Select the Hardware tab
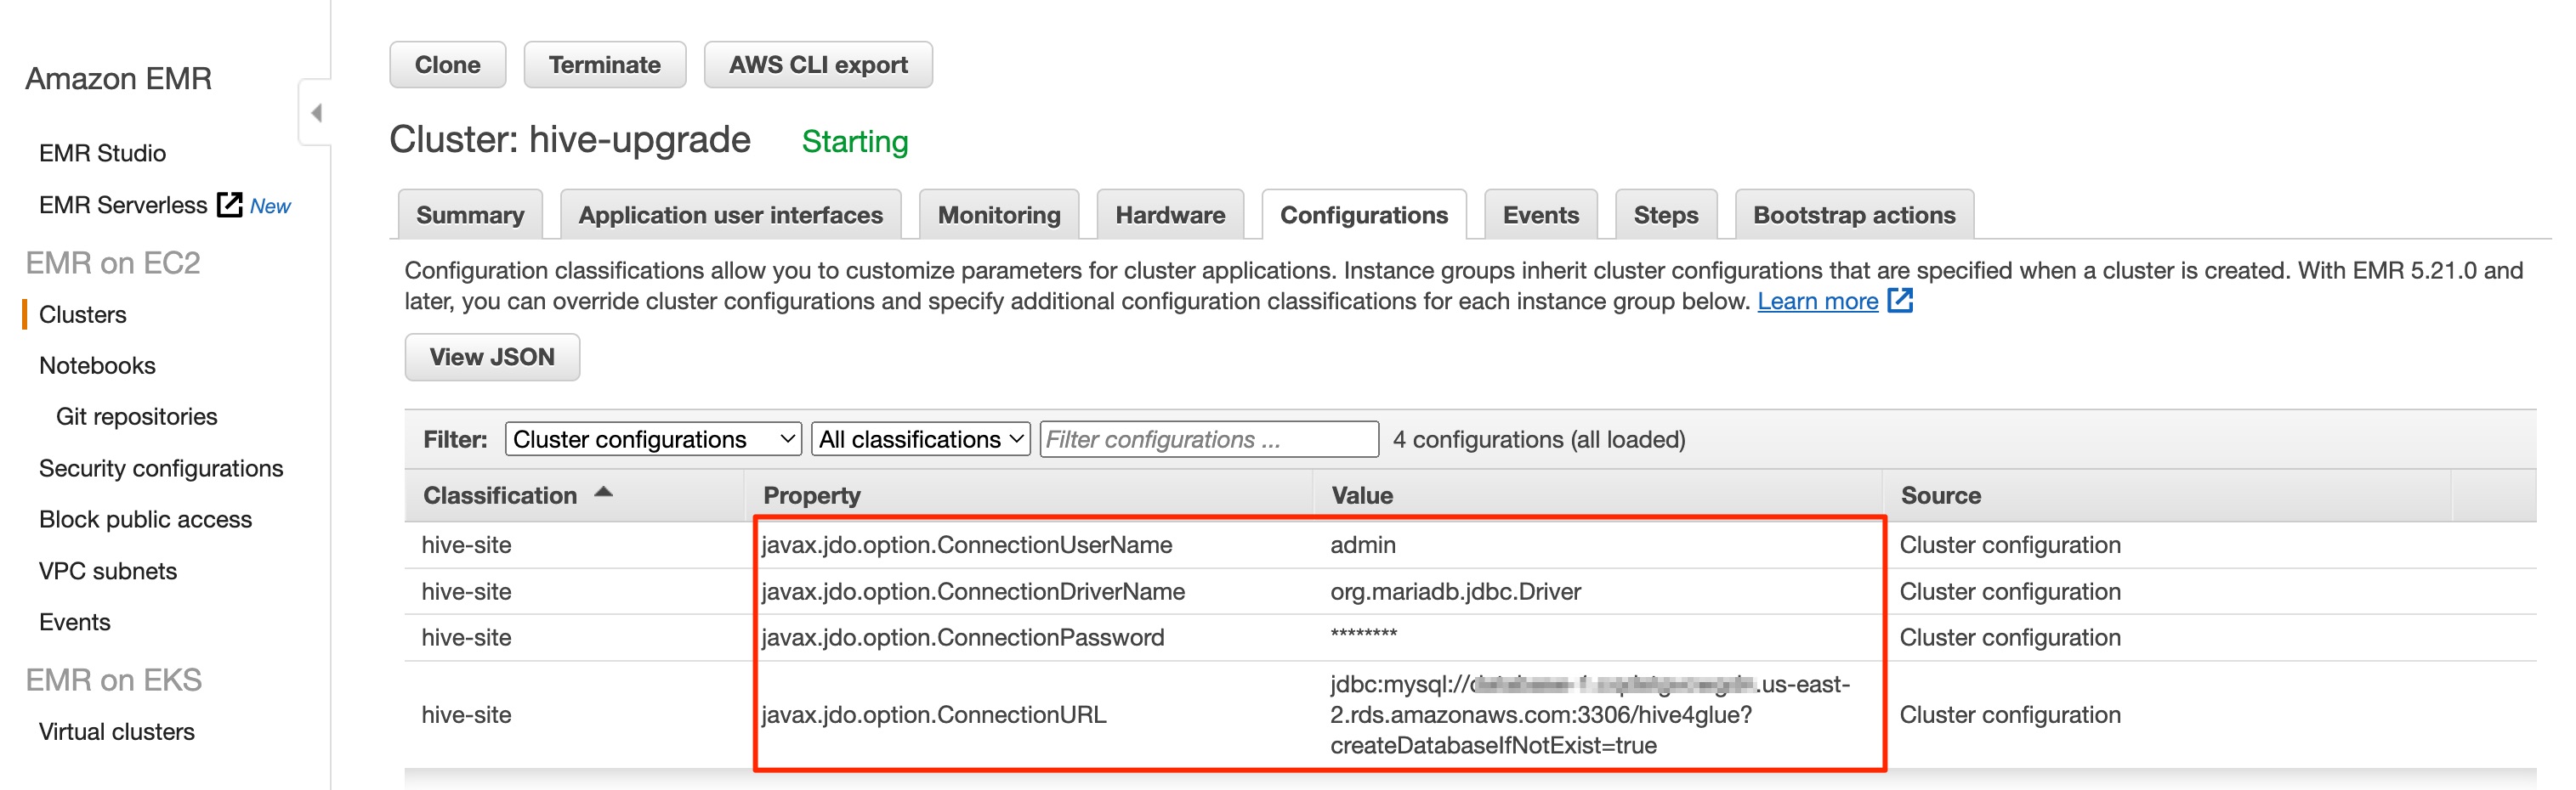This screenshot has height=790, width=2576. [x=1170, y=215]
